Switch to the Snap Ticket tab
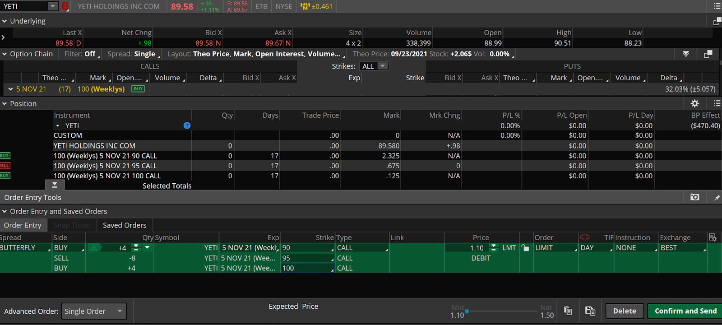The image size is (722, 325). click(x=72, y=225)
